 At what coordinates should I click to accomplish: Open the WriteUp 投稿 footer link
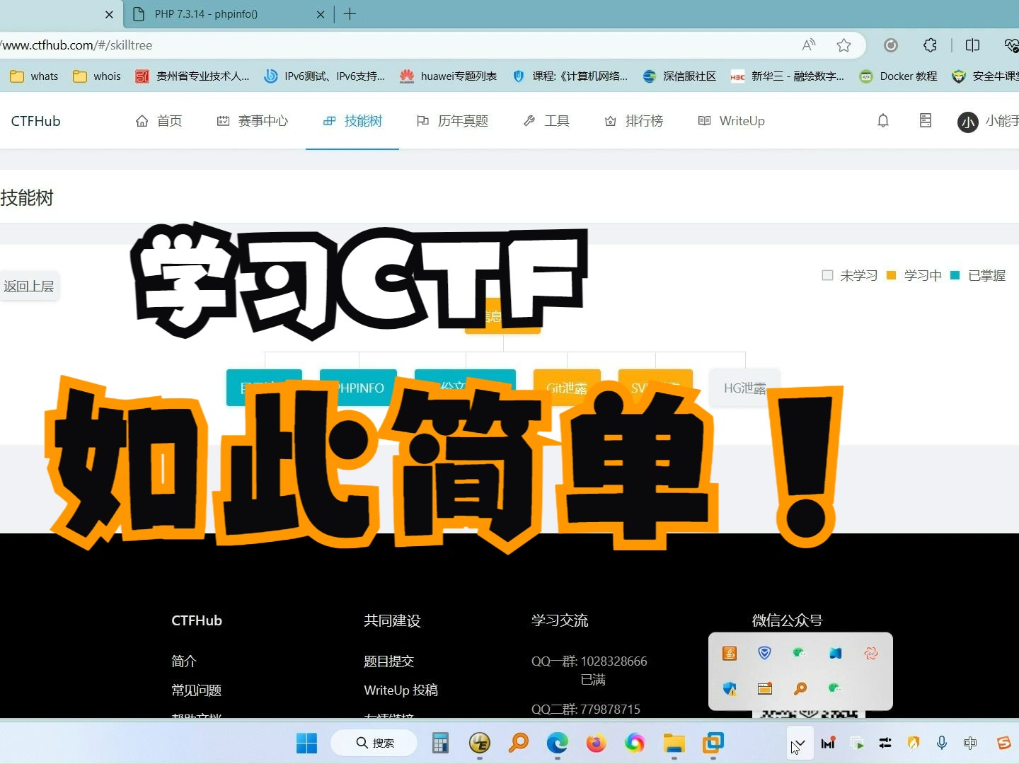coord(401,690)
